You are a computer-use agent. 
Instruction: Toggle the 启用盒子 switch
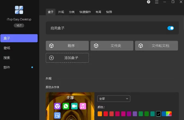[x=171, y=28]
